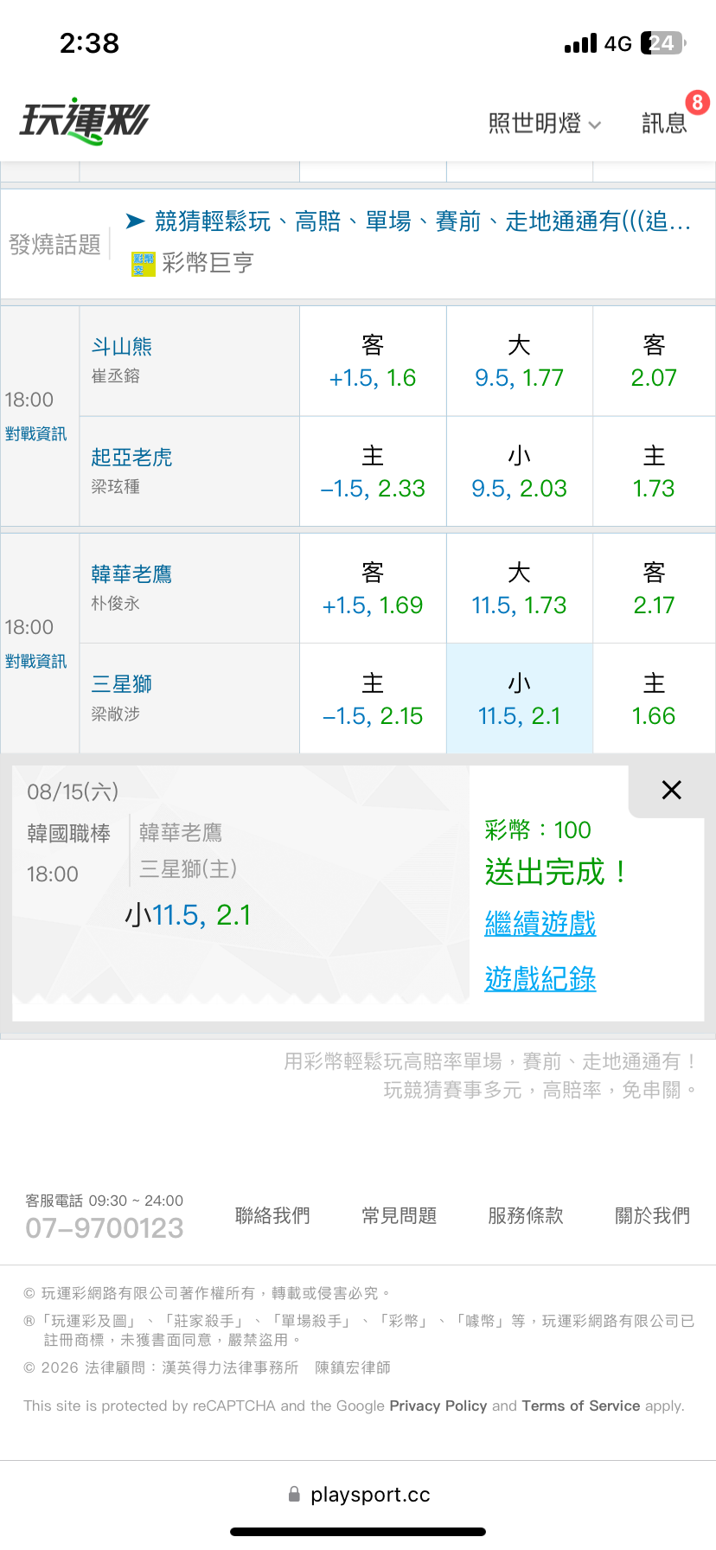
Task: Click the 彩幣巨亨 yellow badge icon
Action: (x=143, y=264)
